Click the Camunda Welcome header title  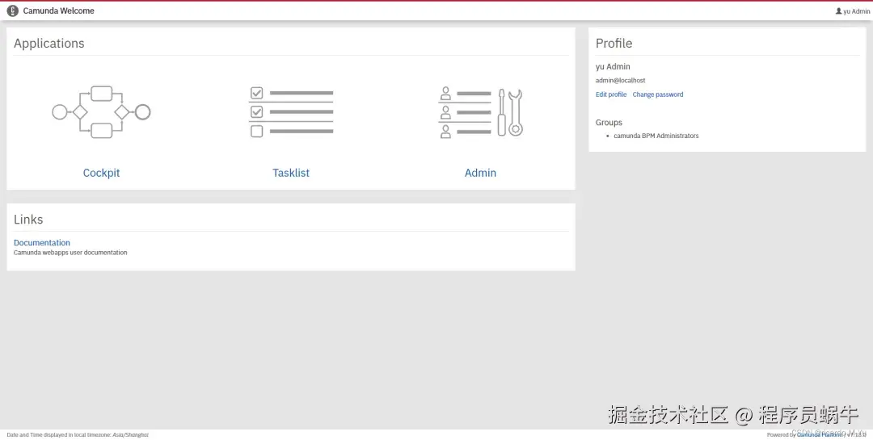[58, 10]
